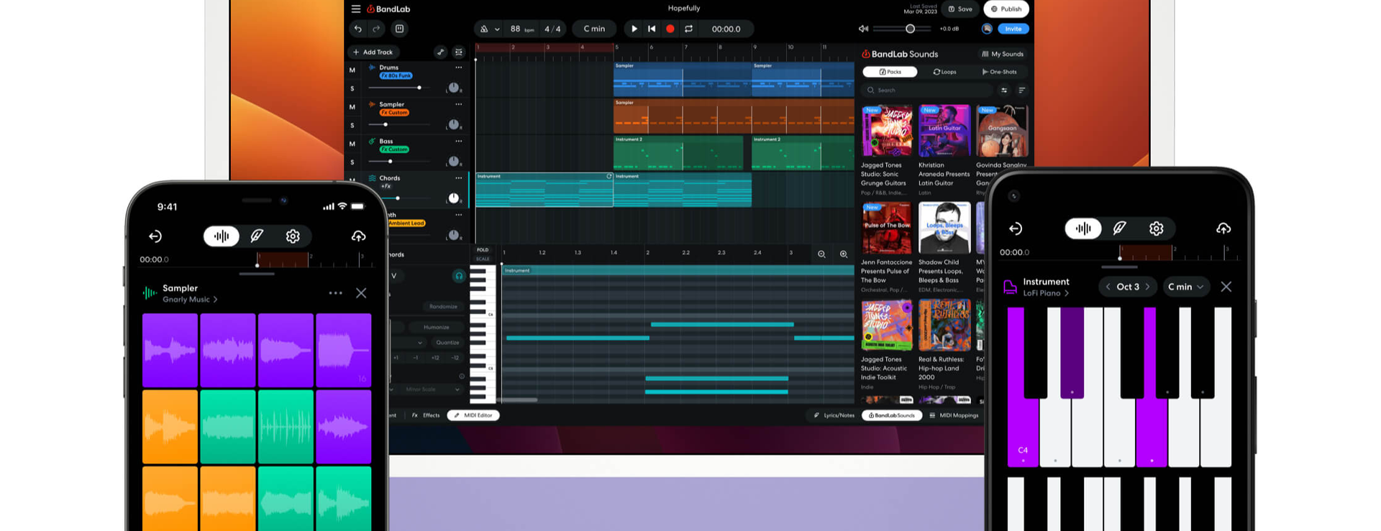Screen dimensions: 1381x531
Task: Tap the cloud upload icon on left phone
Action: coord(358,236)
